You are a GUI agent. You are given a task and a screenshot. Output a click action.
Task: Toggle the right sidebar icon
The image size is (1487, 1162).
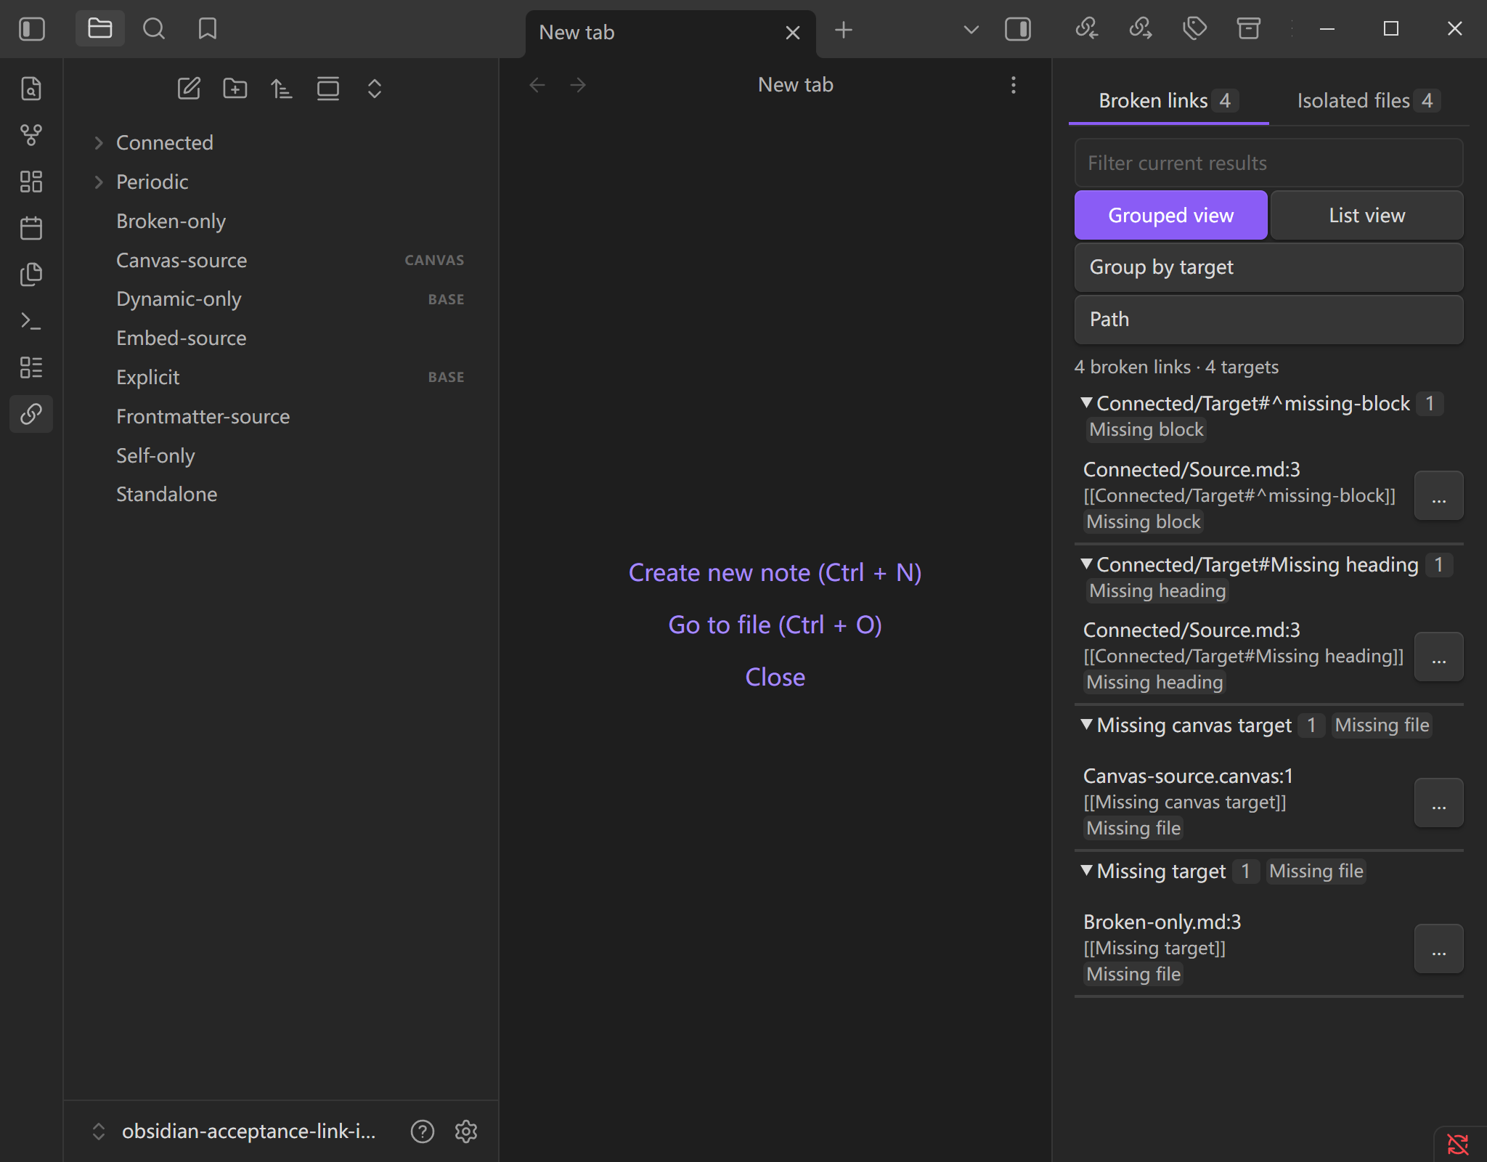coord(1018,29)
